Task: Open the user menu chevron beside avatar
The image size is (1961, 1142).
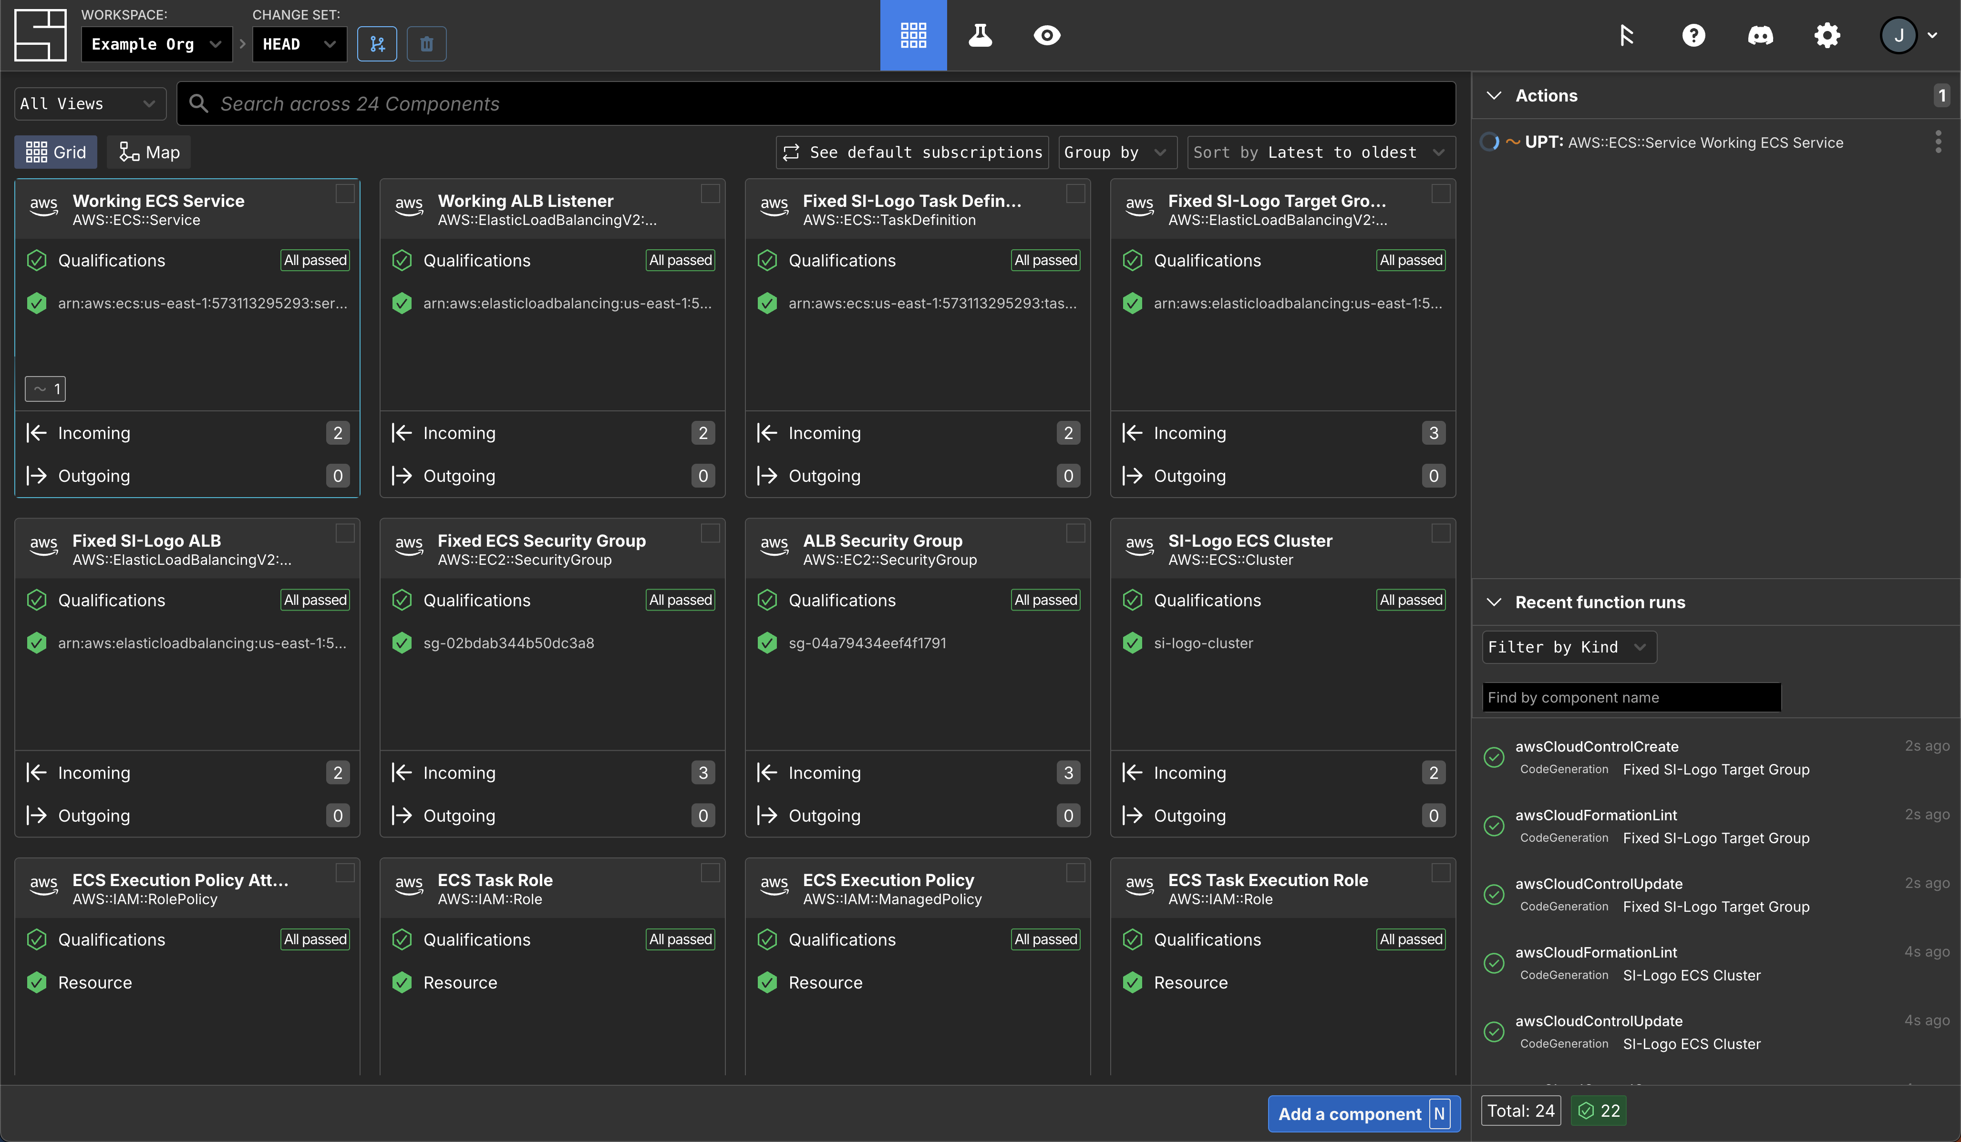Action: tap(1932, 35)
